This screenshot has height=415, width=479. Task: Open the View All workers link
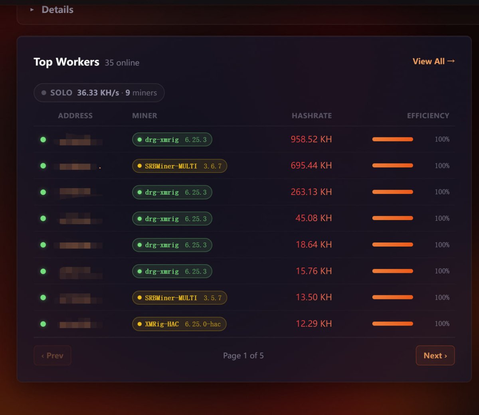tap(433, 61)
